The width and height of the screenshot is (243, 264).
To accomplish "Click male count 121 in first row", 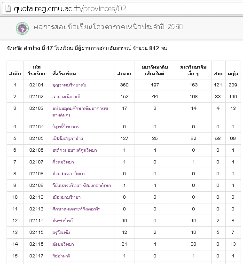I will pos(218,85).
